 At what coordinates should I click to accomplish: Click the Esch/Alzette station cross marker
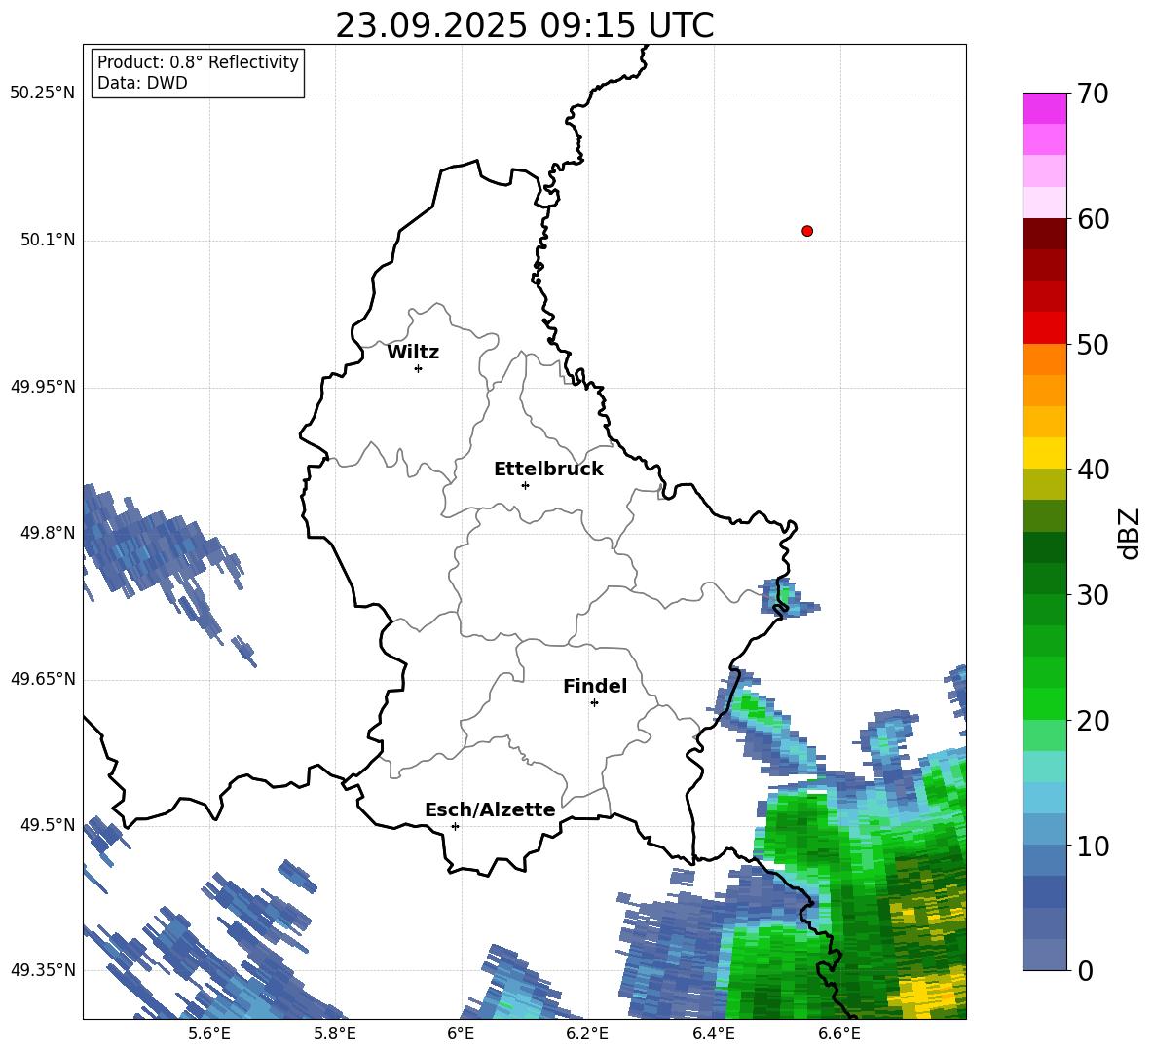455,826
